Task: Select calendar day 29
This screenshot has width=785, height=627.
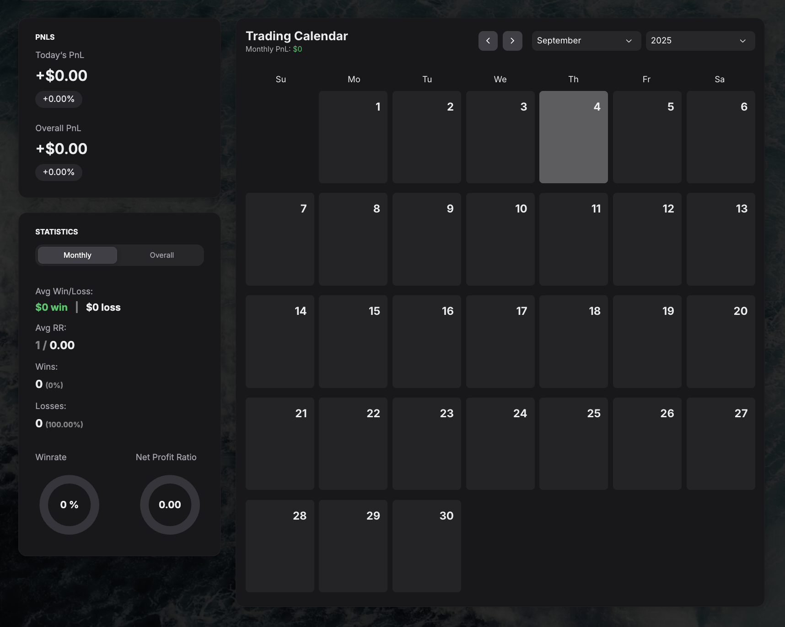Action: (353, 546)
